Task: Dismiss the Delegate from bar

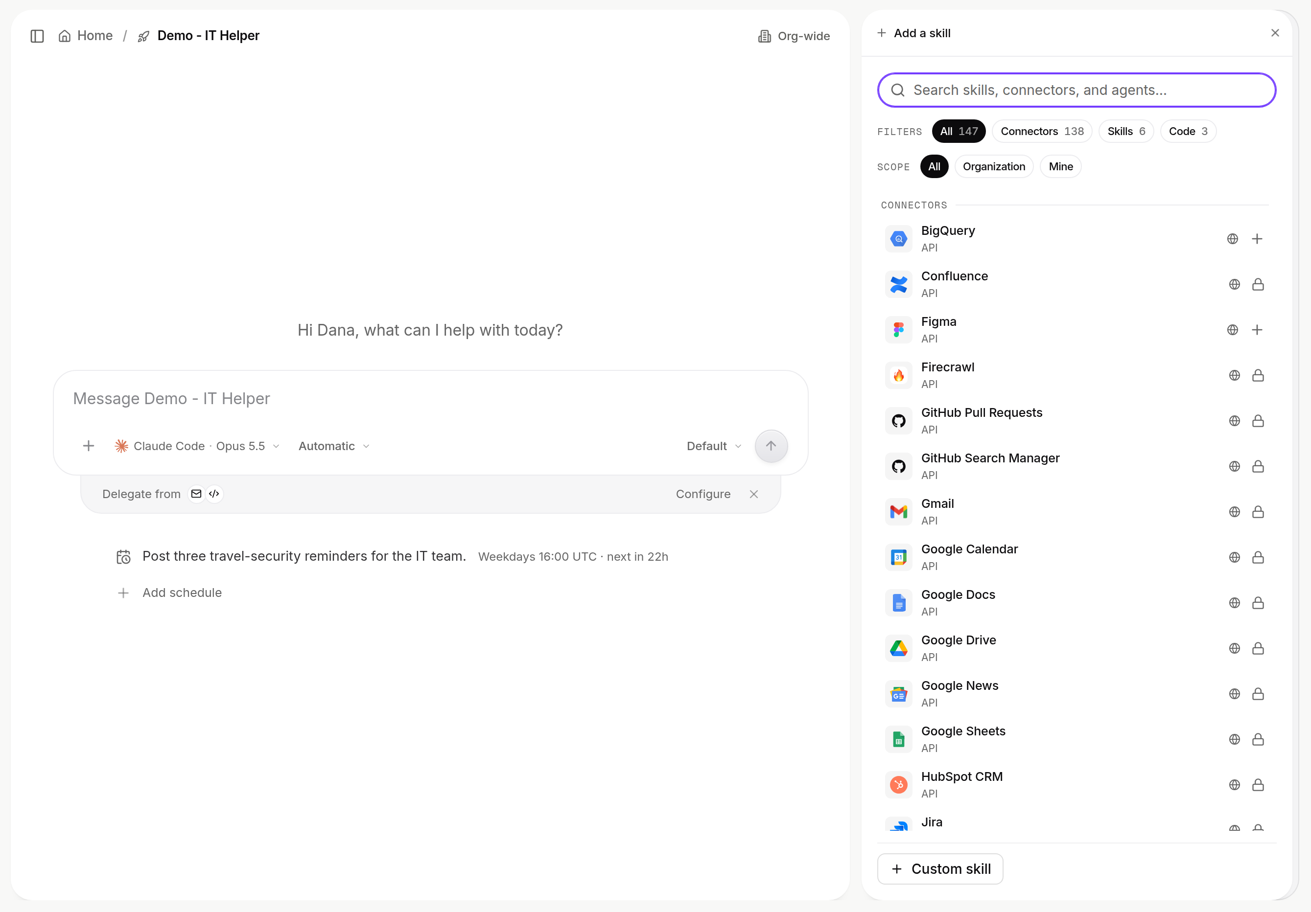Action: [754, 494]
